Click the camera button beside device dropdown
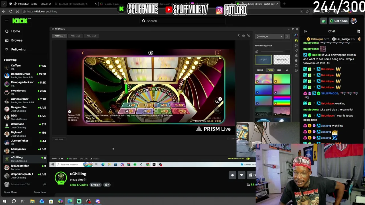 tap(287, 36)
